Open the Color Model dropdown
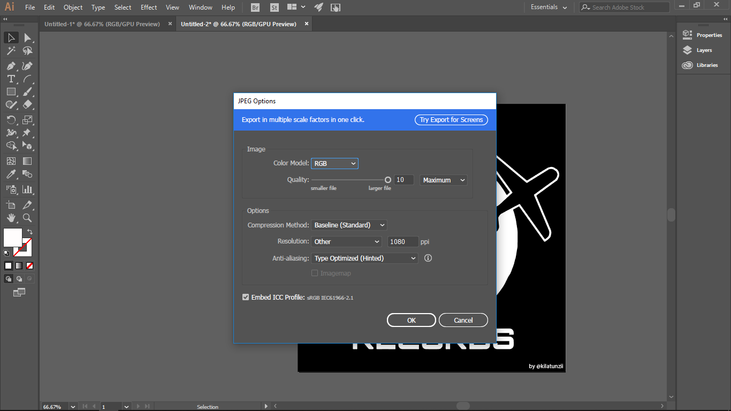Viewport: 731px width, 411px height. (334, 163)
